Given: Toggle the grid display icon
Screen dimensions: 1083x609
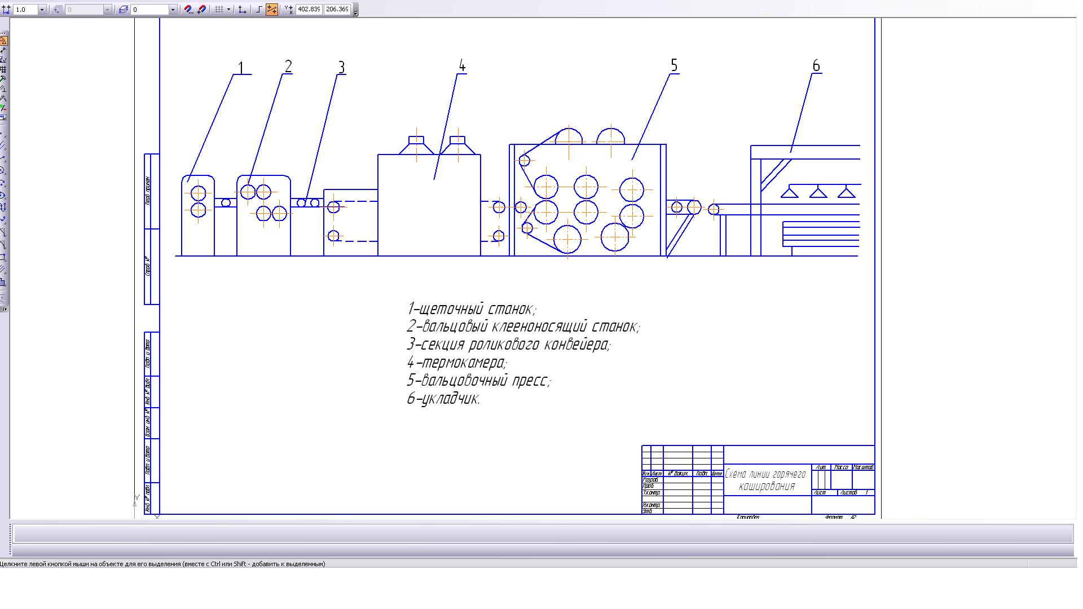Looking at the screenshot, I should 219,10.
